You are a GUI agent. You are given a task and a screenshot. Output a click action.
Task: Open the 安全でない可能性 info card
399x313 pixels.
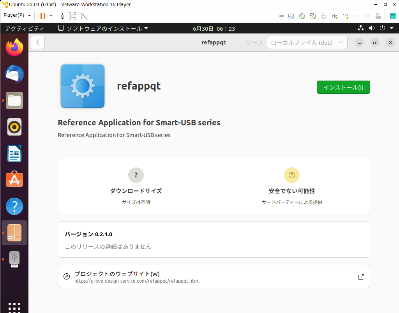coord(292,186)
